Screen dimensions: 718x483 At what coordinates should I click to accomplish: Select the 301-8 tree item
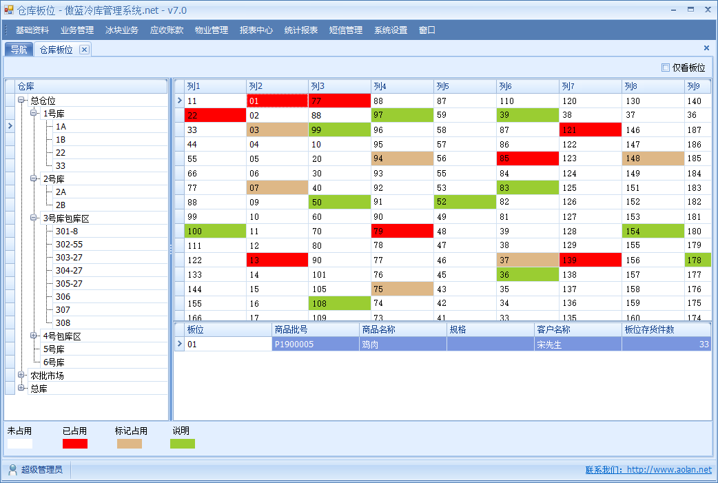click(67, 232)
